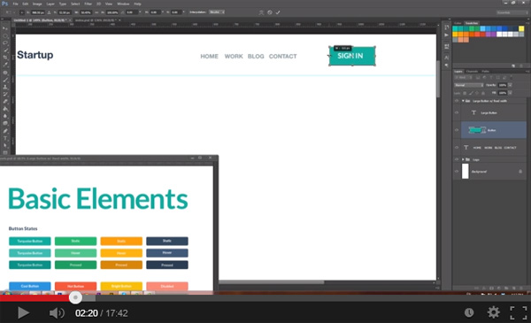
Task: Select the Path Selection tool
Action: point(5,146)
